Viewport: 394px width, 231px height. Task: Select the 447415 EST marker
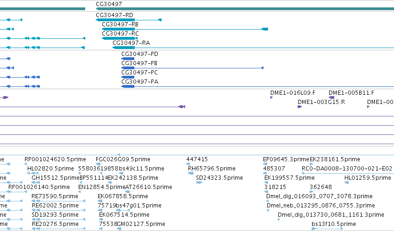coord(188,164)
